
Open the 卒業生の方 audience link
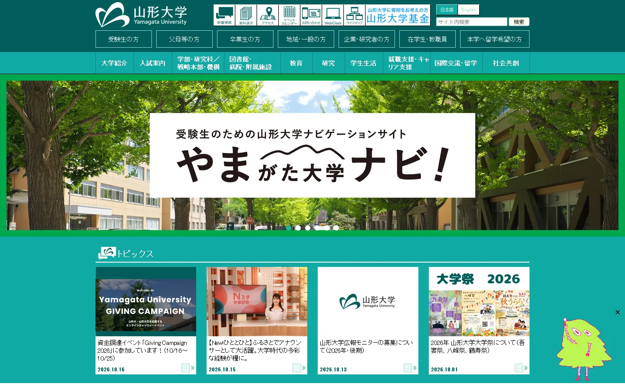pos(245,39)
